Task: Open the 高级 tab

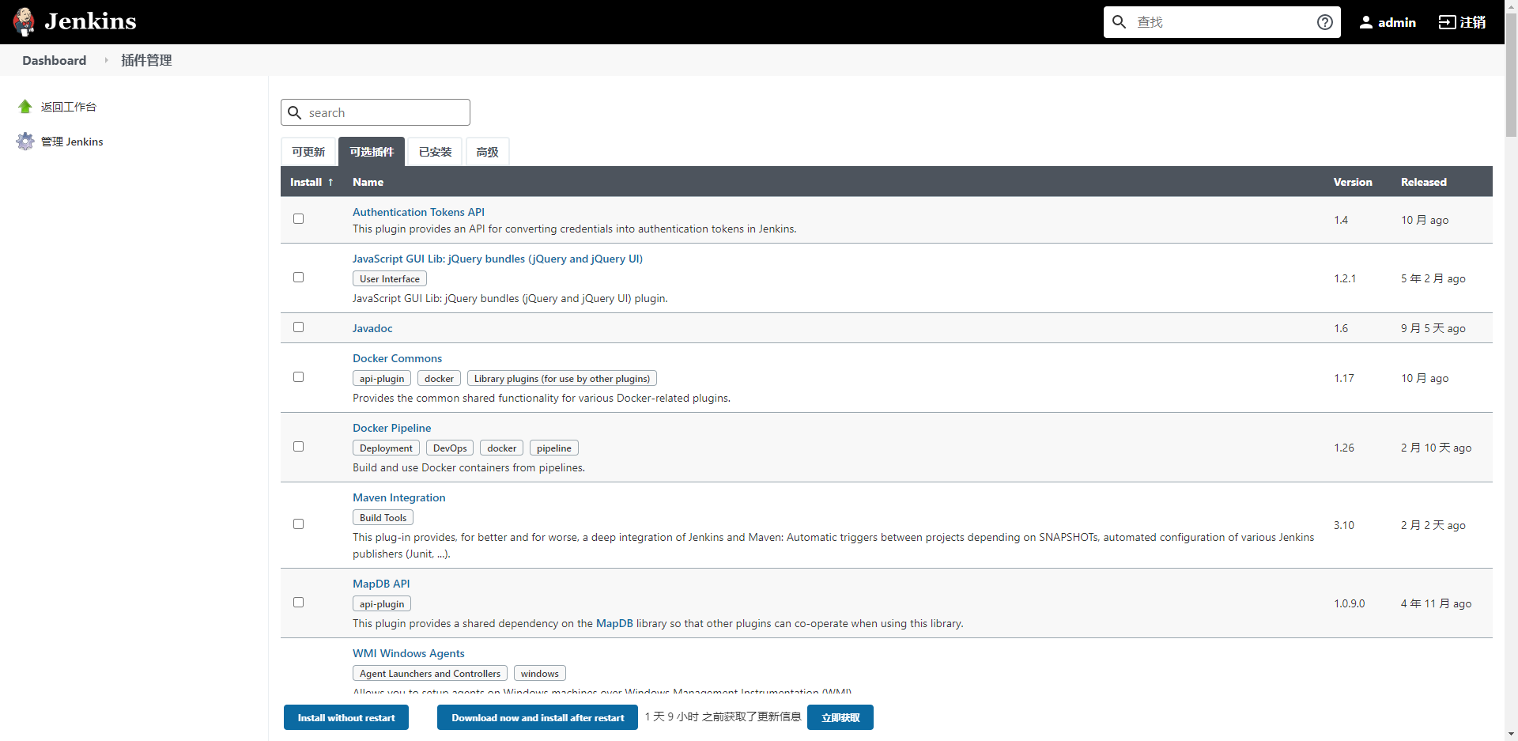Action: (487, 152)
